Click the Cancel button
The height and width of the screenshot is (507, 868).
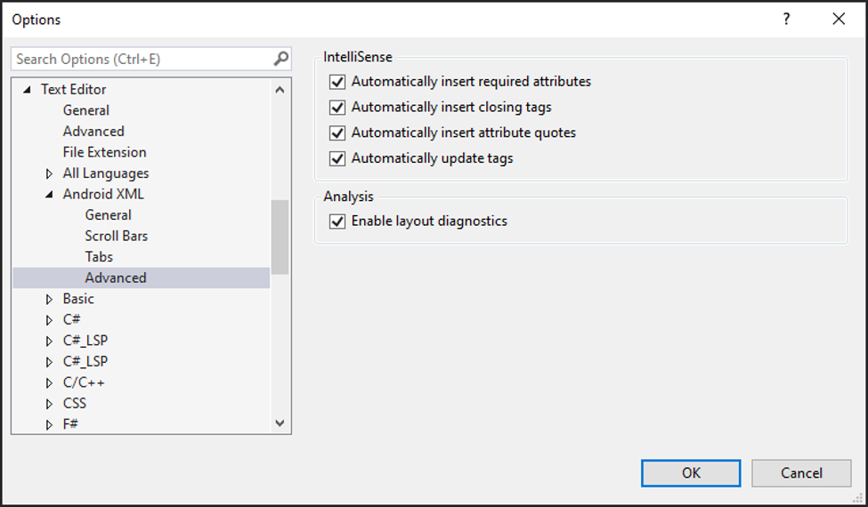[x=801, y=473]
